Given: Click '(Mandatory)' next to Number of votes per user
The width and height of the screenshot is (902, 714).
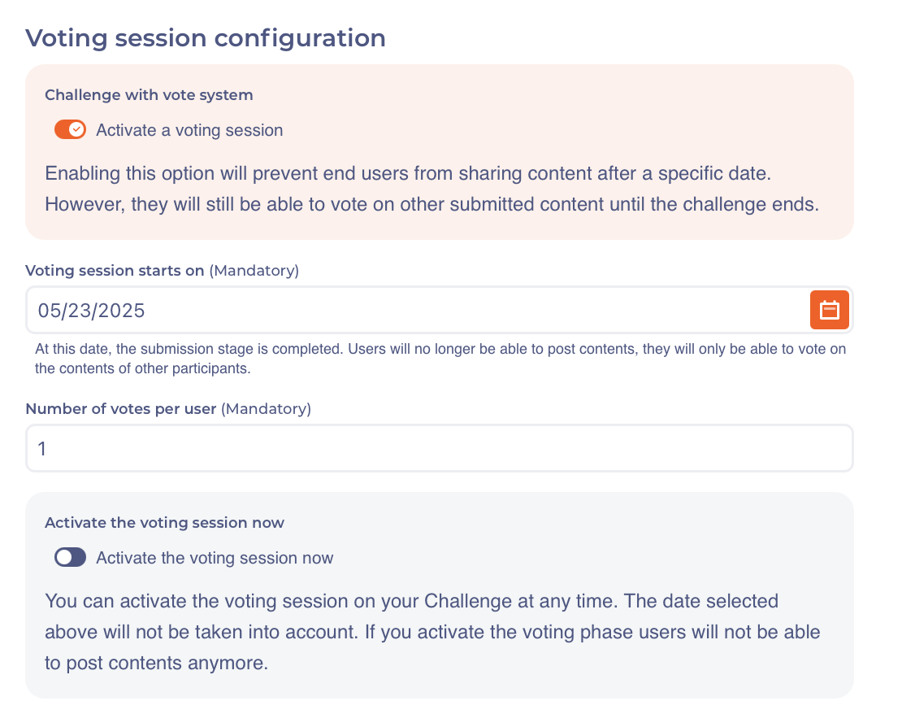Looking at the screenshot, I should click(267, 409).
